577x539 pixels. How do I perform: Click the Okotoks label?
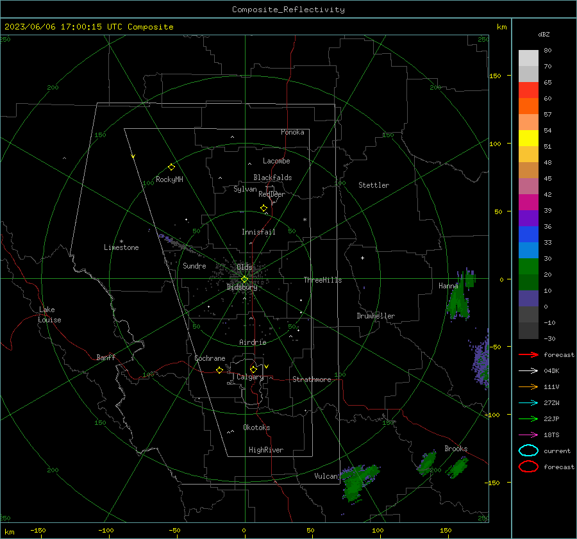[x=256, y=427]
